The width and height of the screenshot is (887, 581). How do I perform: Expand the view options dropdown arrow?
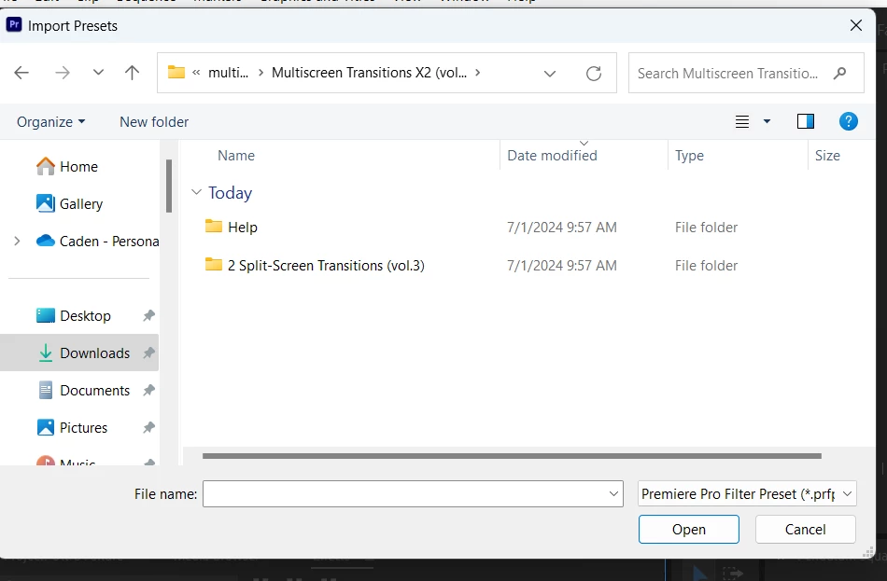(767, 121)
